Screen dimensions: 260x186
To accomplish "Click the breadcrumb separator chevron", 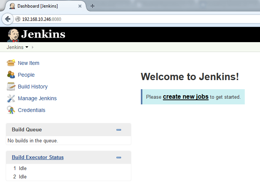I will point(32,47).
